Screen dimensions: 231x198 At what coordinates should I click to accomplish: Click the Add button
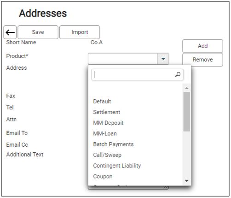(x=202, y=46)
